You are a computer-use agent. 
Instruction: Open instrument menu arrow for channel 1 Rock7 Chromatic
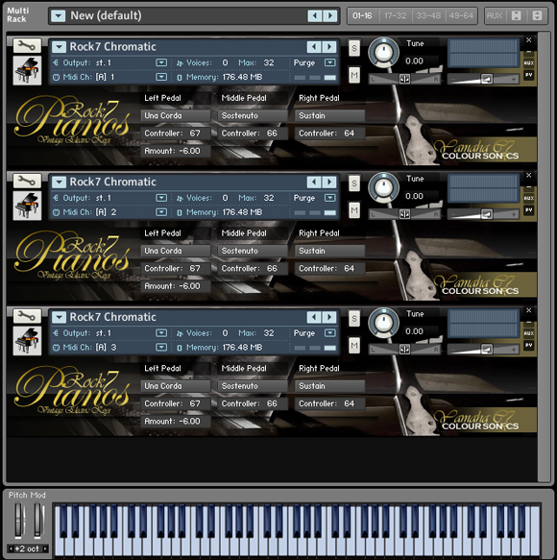[59, 47]
